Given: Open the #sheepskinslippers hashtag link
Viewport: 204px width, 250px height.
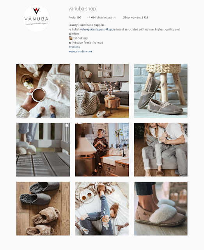Looking at the screenshot, I should (x=92, y=29).
